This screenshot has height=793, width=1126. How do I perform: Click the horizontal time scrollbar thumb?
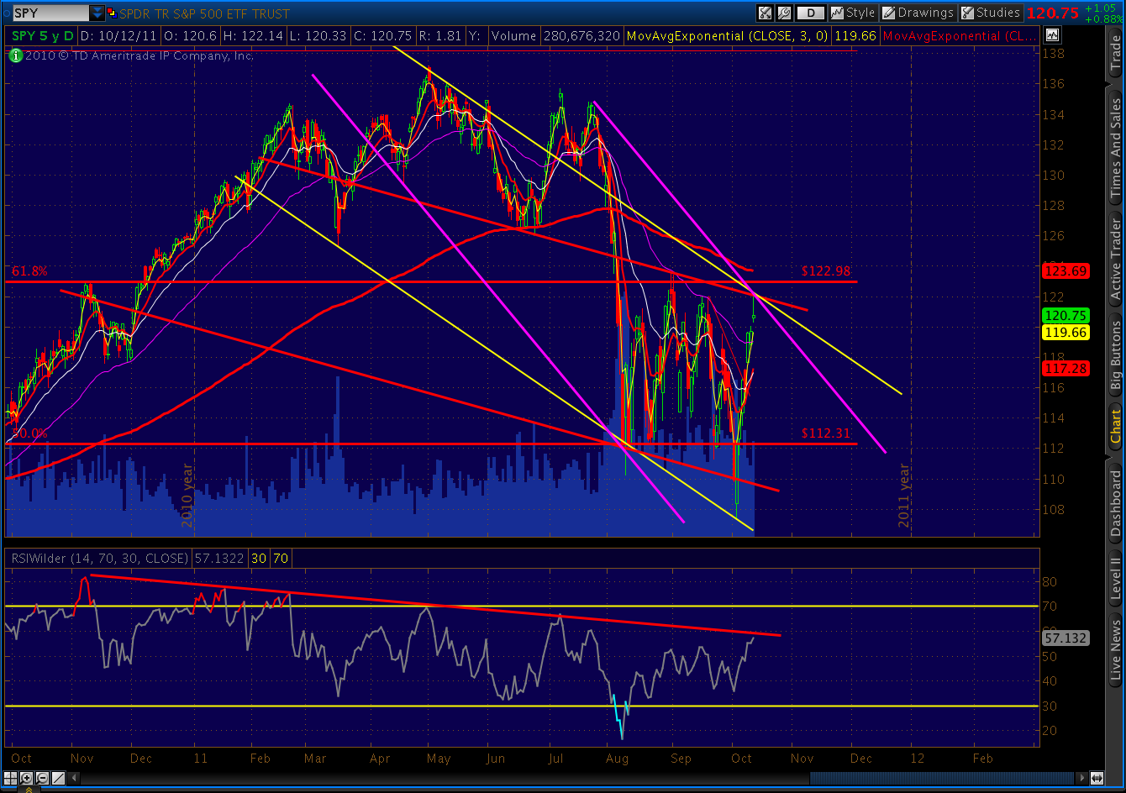(x=941, y=778)
